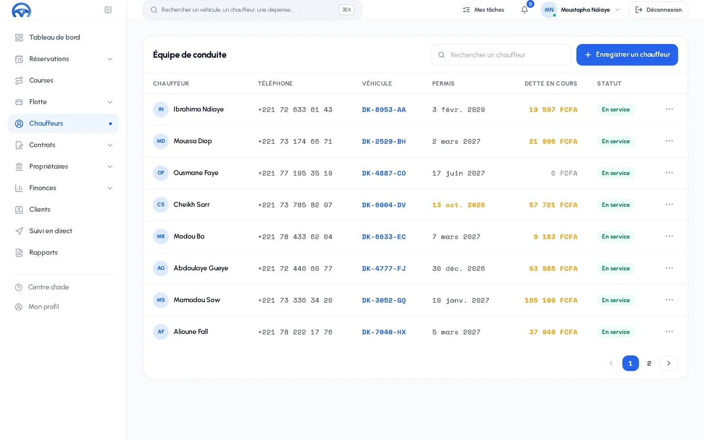Open row actions for Ousmane Faye
This screenshot has height=440, width=704.
coord(669,173)
